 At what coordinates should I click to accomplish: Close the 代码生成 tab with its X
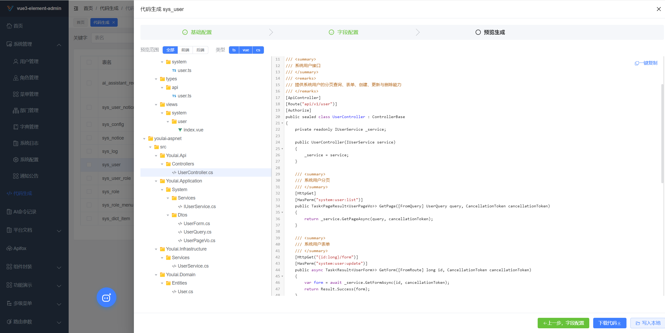(113, 23)
